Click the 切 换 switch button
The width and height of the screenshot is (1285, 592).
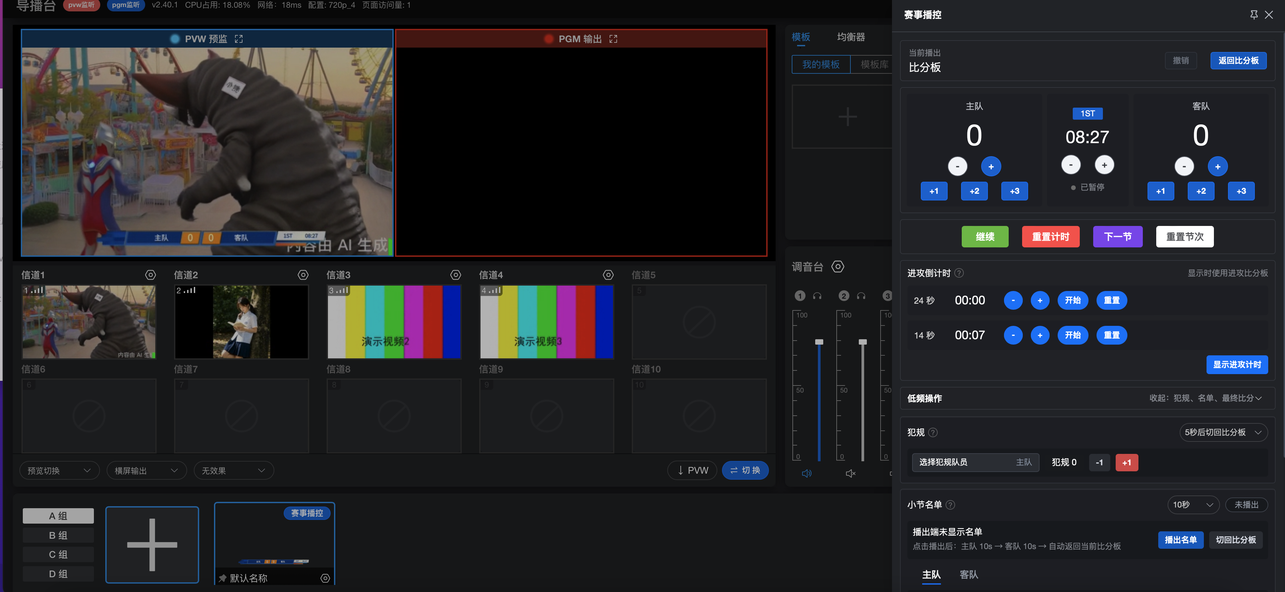(x=745, y=470)
